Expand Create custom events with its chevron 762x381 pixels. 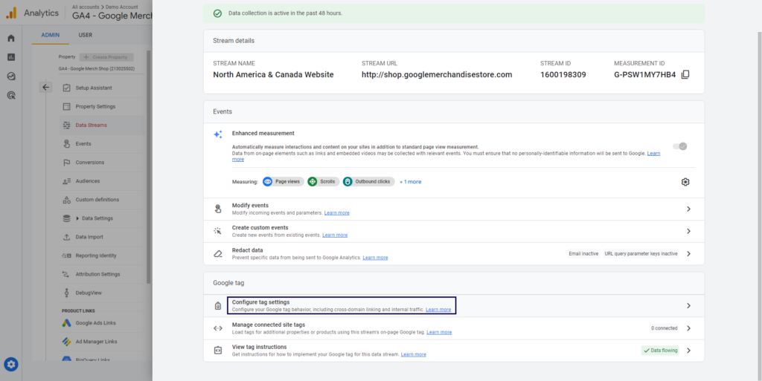[x=688, y=231]
